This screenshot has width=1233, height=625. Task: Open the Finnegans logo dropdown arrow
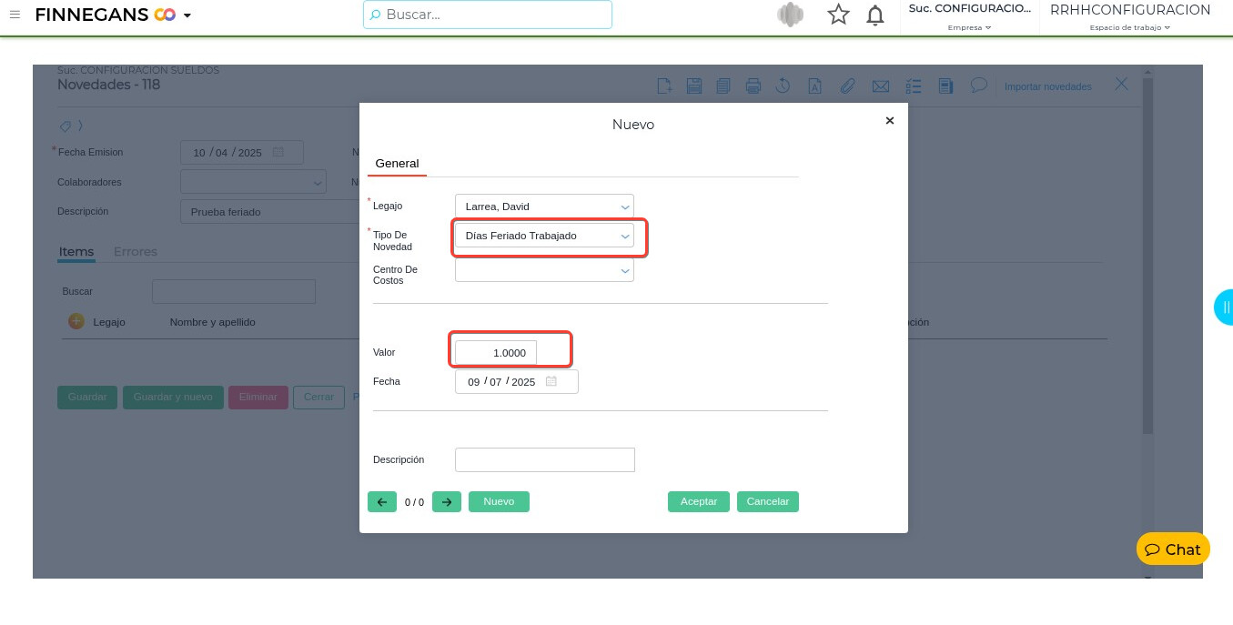click(x=187, y=15)
